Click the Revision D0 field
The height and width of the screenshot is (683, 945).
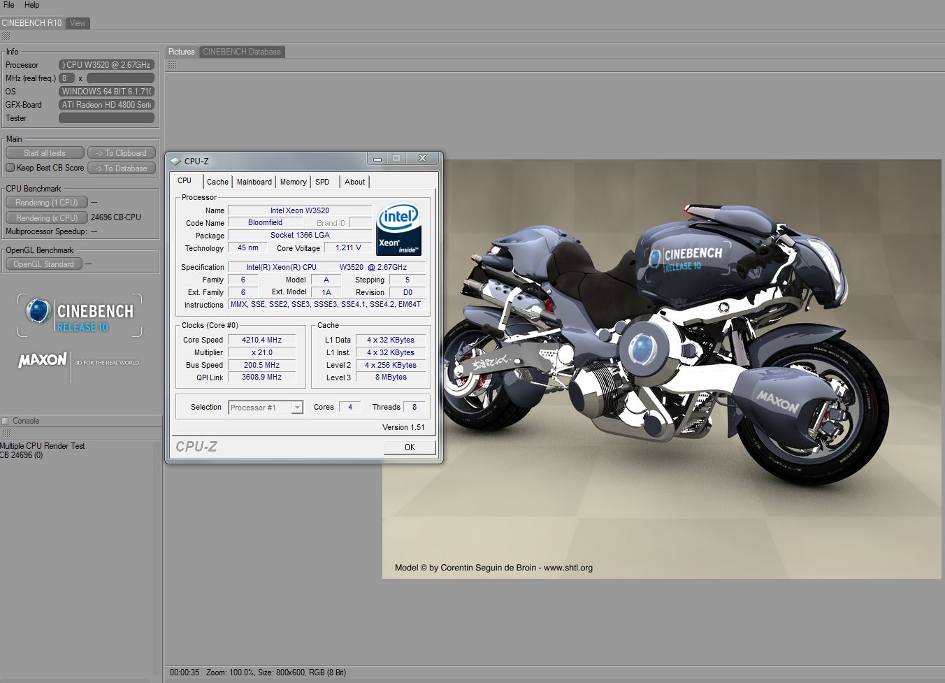click(407, 292)
